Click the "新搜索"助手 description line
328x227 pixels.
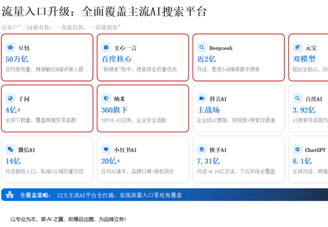(139, 69)
